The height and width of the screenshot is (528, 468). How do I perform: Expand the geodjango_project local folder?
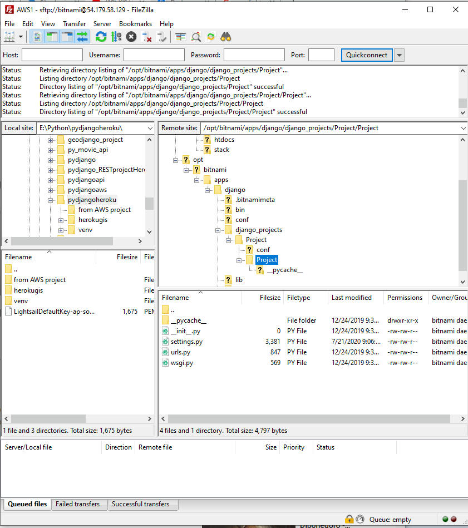click(x=50, y=140)
